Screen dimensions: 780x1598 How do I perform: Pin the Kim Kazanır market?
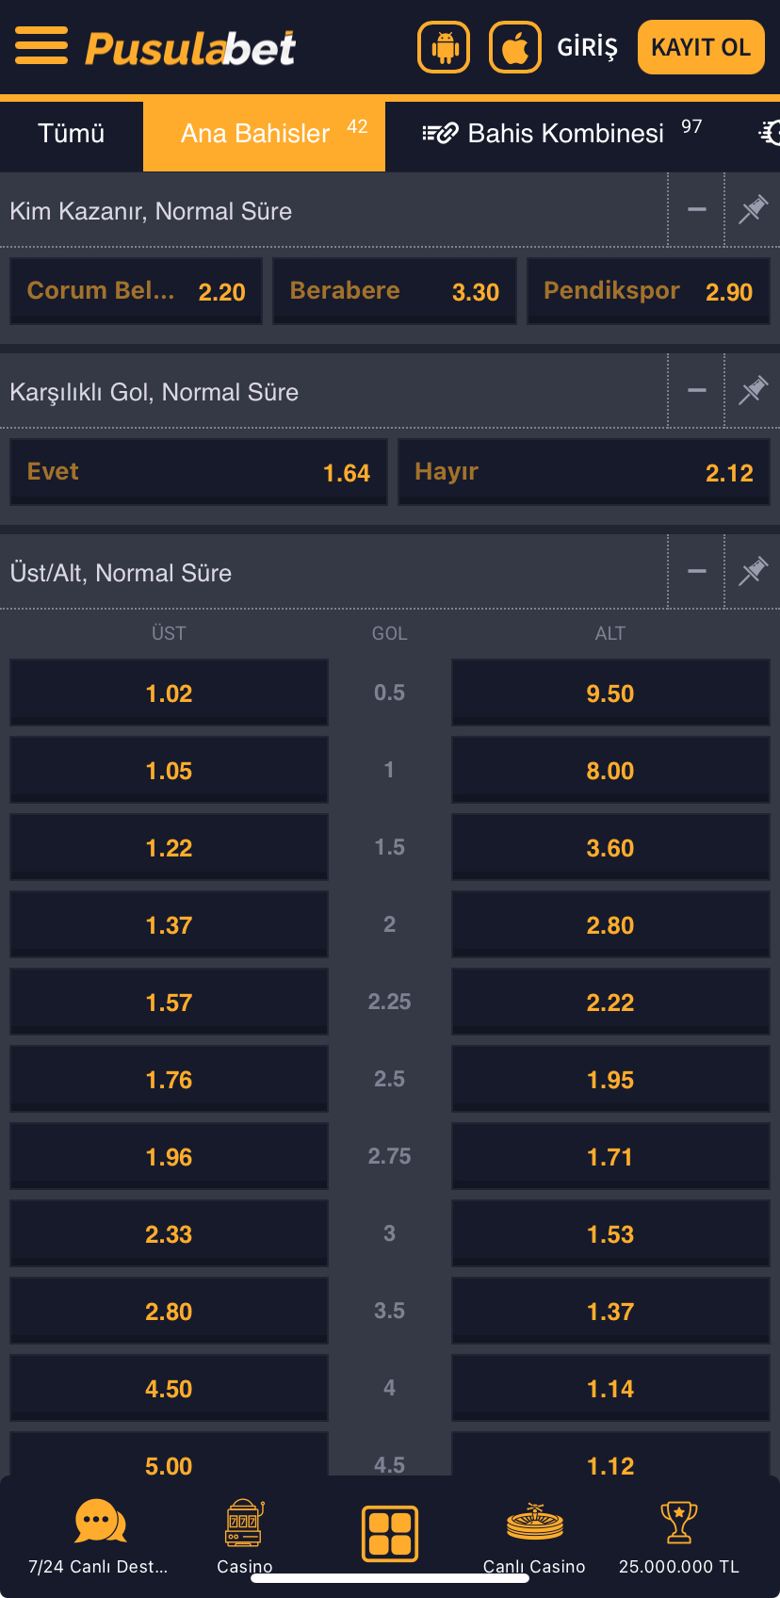[753, 209]
